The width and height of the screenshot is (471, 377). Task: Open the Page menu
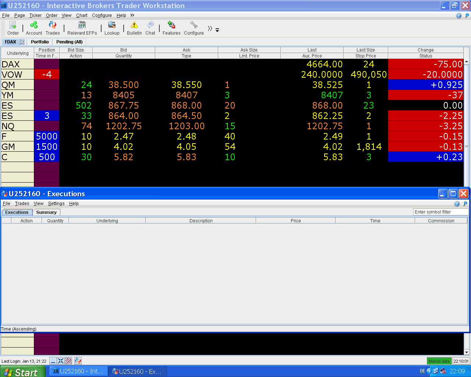[20, 15]
